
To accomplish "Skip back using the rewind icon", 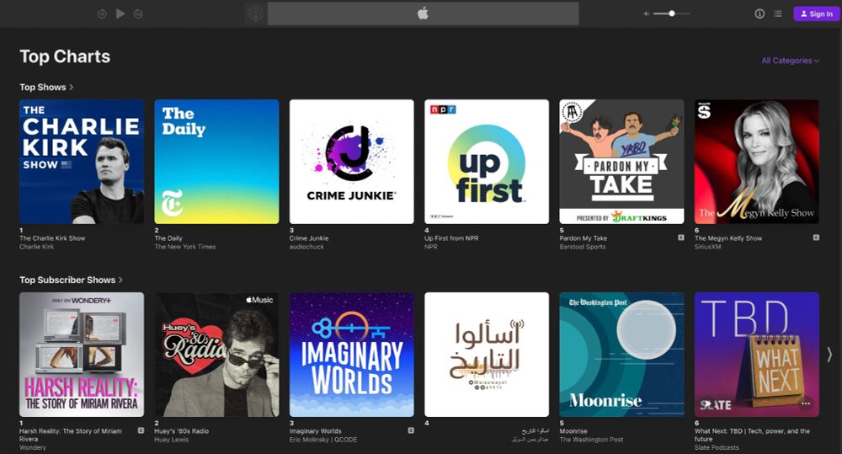I will click(x=102, y=14).
